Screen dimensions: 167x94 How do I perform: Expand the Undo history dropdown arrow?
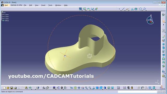[32, 89]
